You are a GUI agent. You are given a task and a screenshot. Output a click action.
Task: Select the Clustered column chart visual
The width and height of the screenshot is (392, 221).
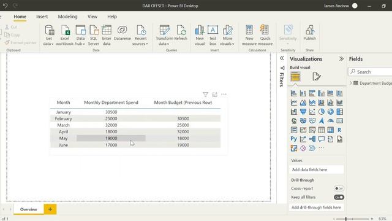pos(321,93)
